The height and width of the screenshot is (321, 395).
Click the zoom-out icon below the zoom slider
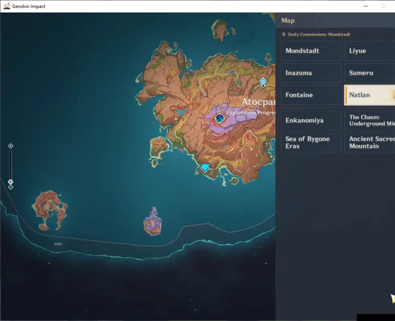(11, 187)
